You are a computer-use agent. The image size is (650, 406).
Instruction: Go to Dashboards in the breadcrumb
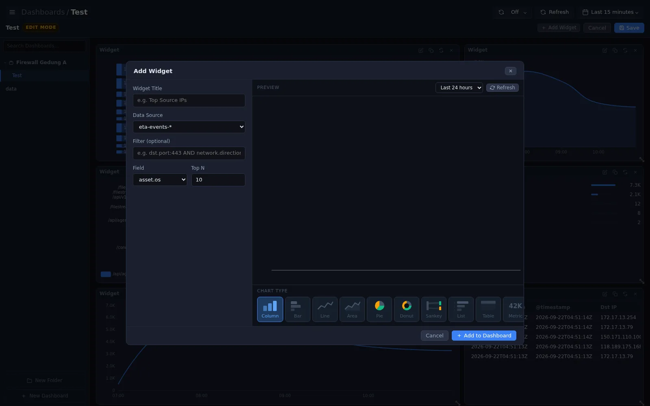pos(43,12)
